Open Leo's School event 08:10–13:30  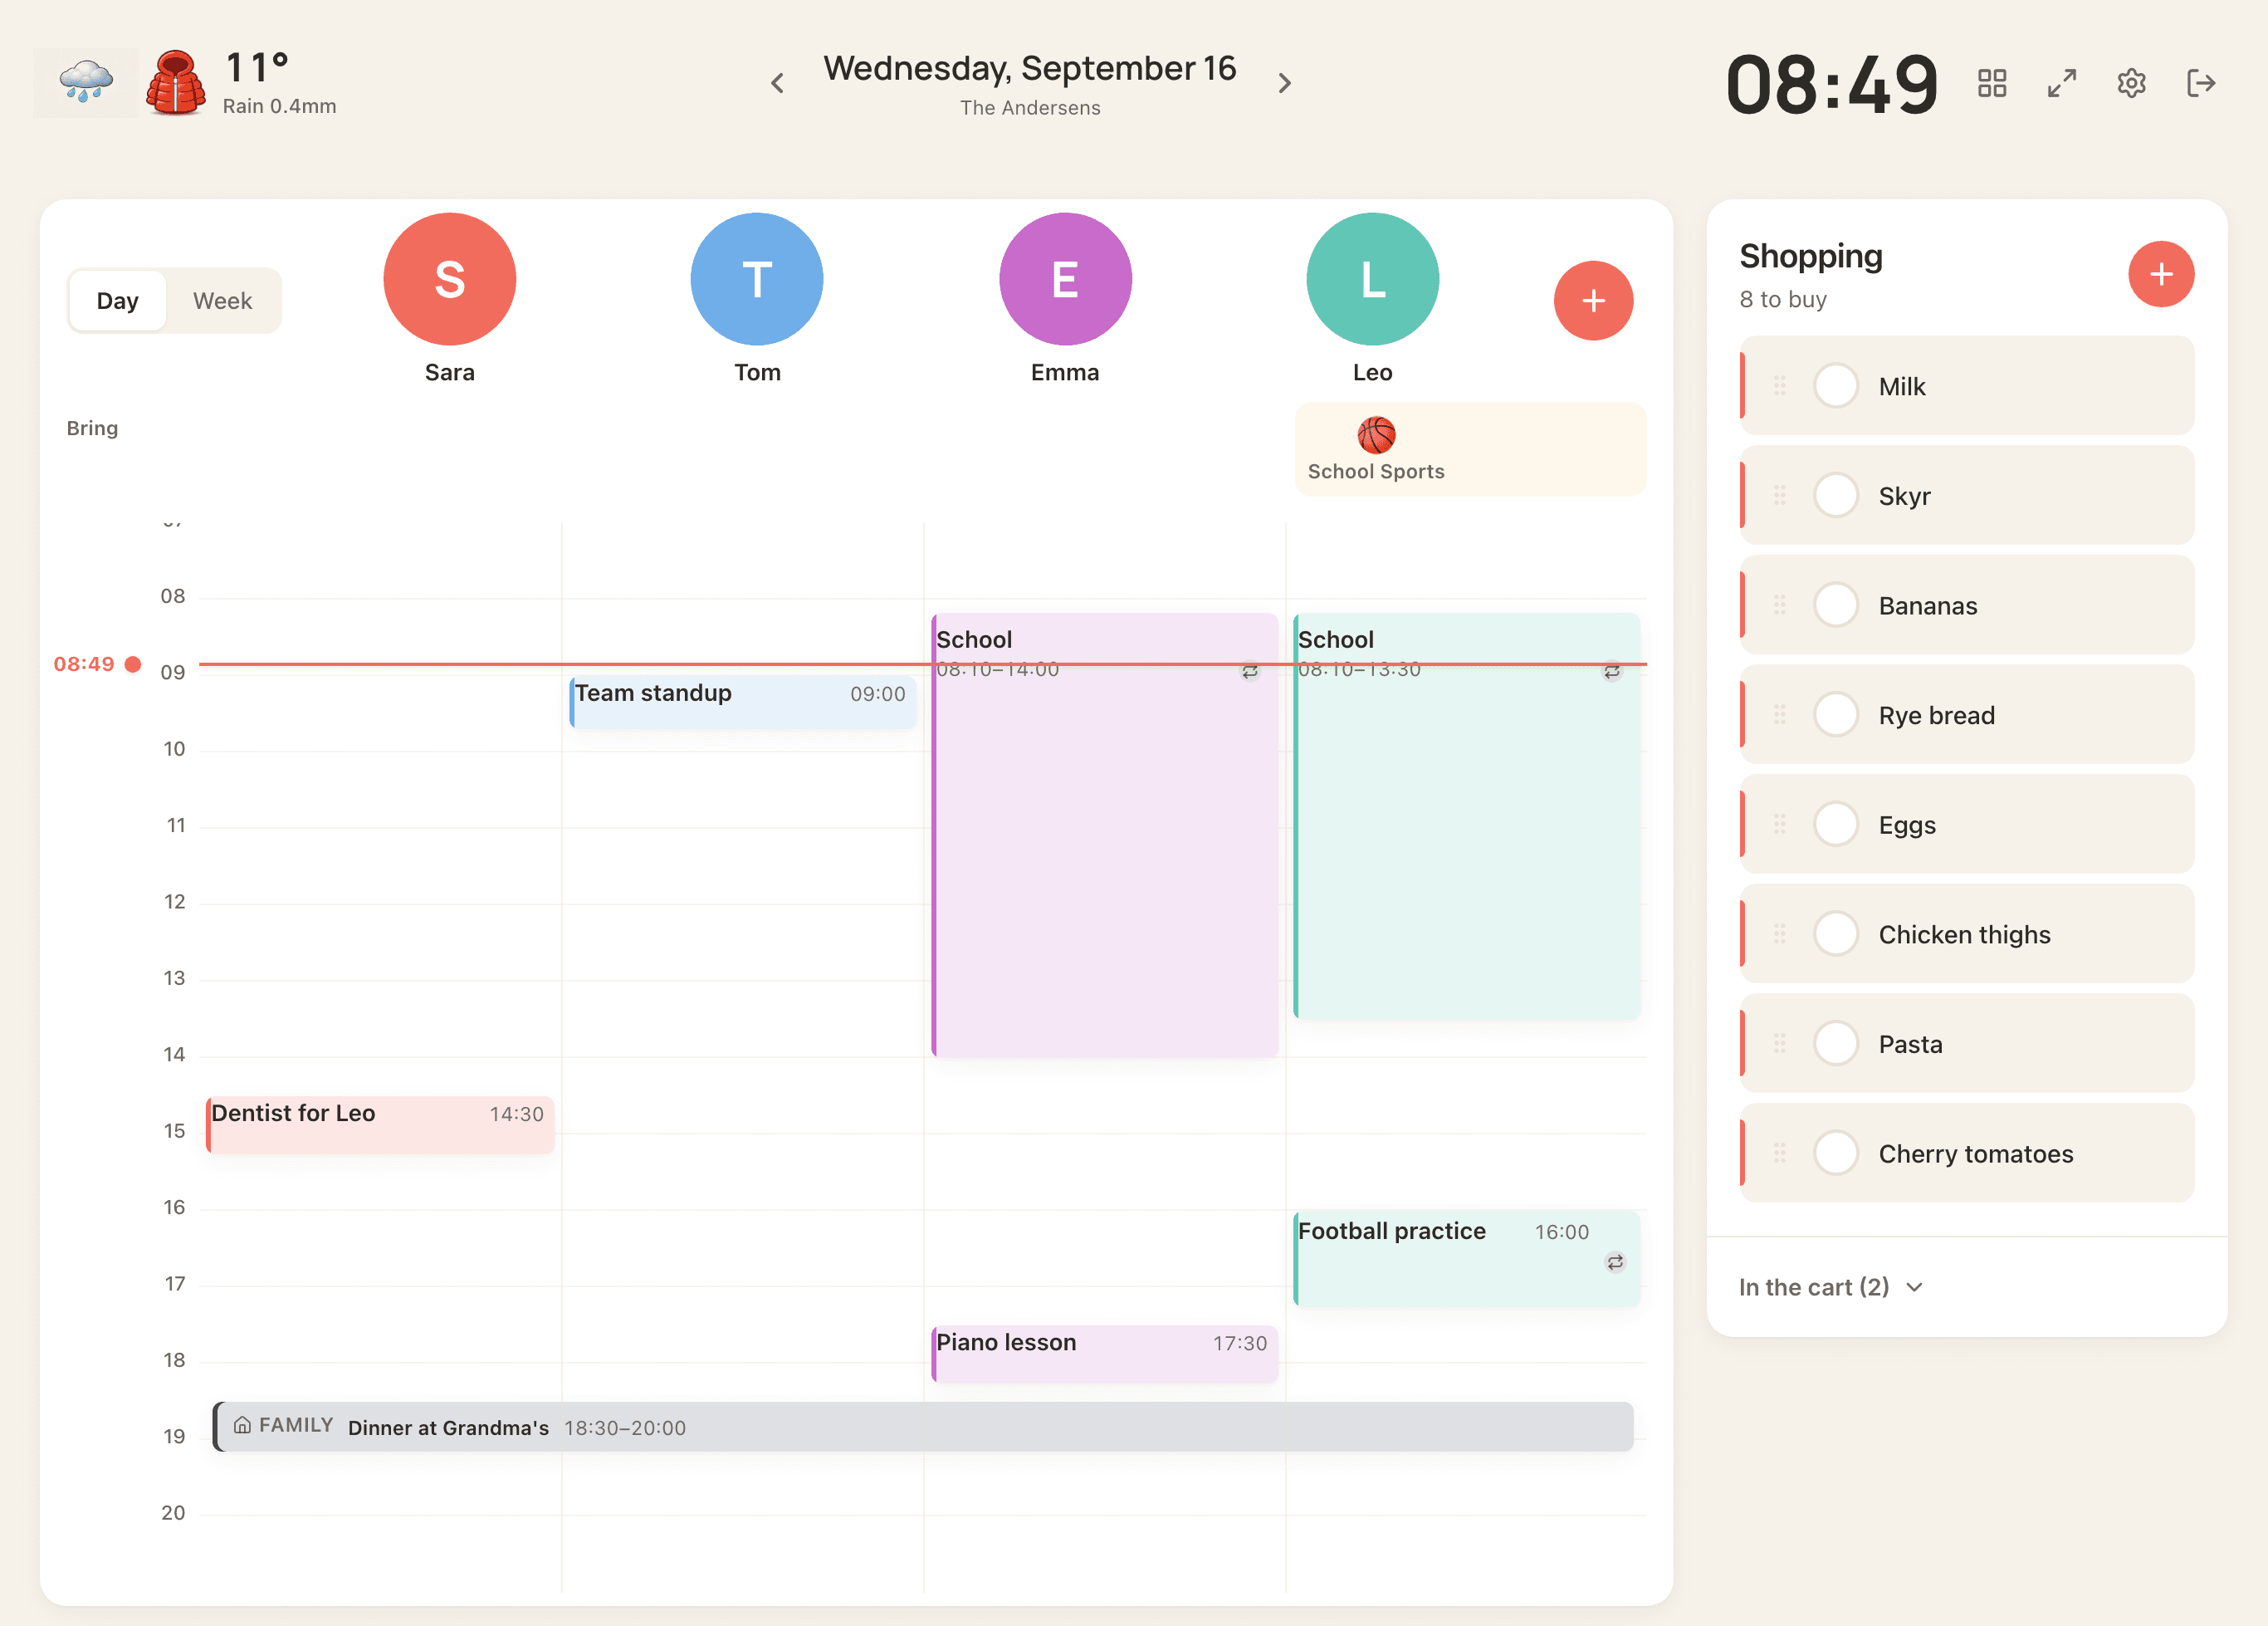[x=1467, y=816]
